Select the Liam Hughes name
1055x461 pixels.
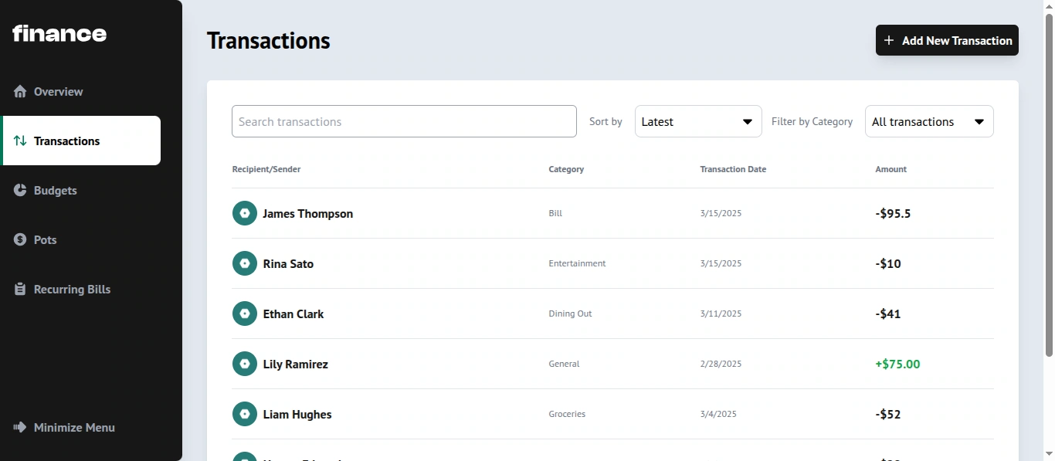[x=297, y=415]
